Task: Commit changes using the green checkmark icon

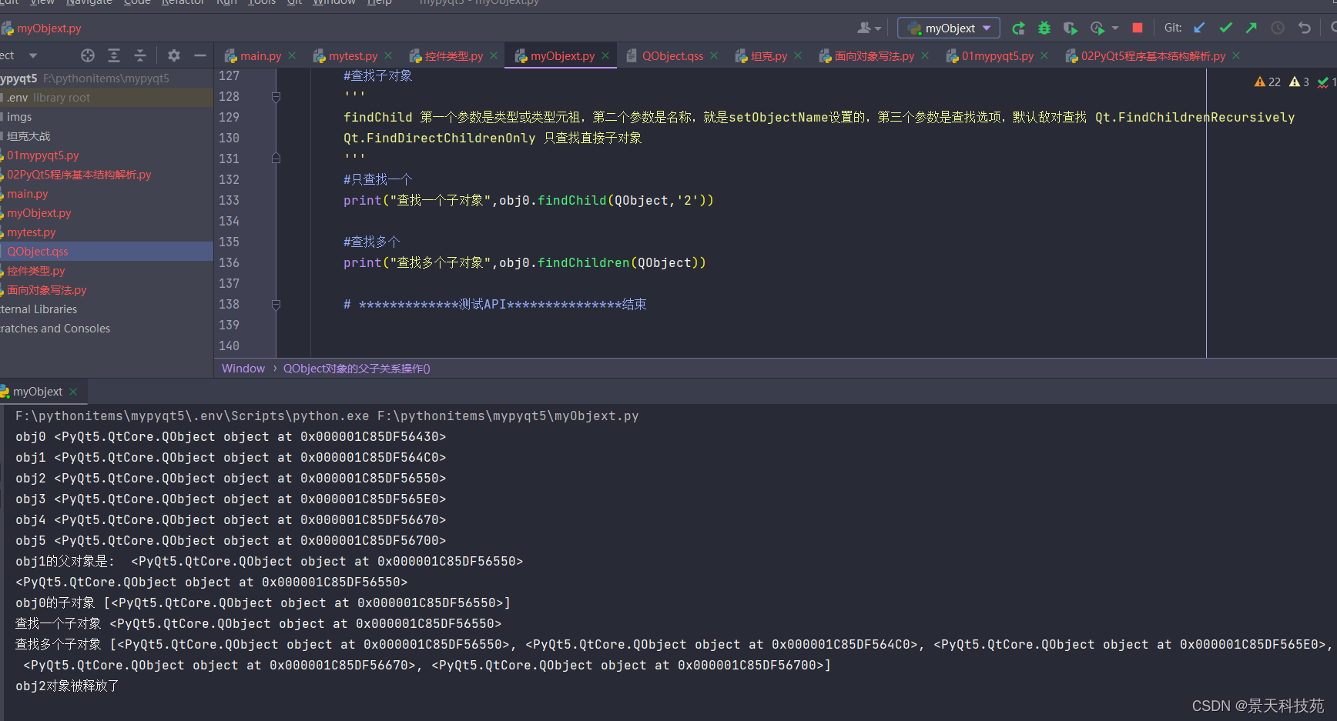Action: (1225, 28)
